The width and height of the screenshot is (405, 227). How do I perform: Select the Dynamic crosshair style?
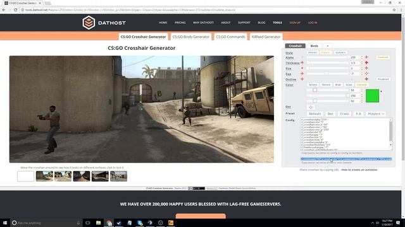(x=340, y=52)
